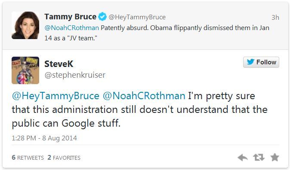Viewport: 290px width, 170px height.
Task: Favorite the tweet with star icon
Action: click(x=275, y=157)
